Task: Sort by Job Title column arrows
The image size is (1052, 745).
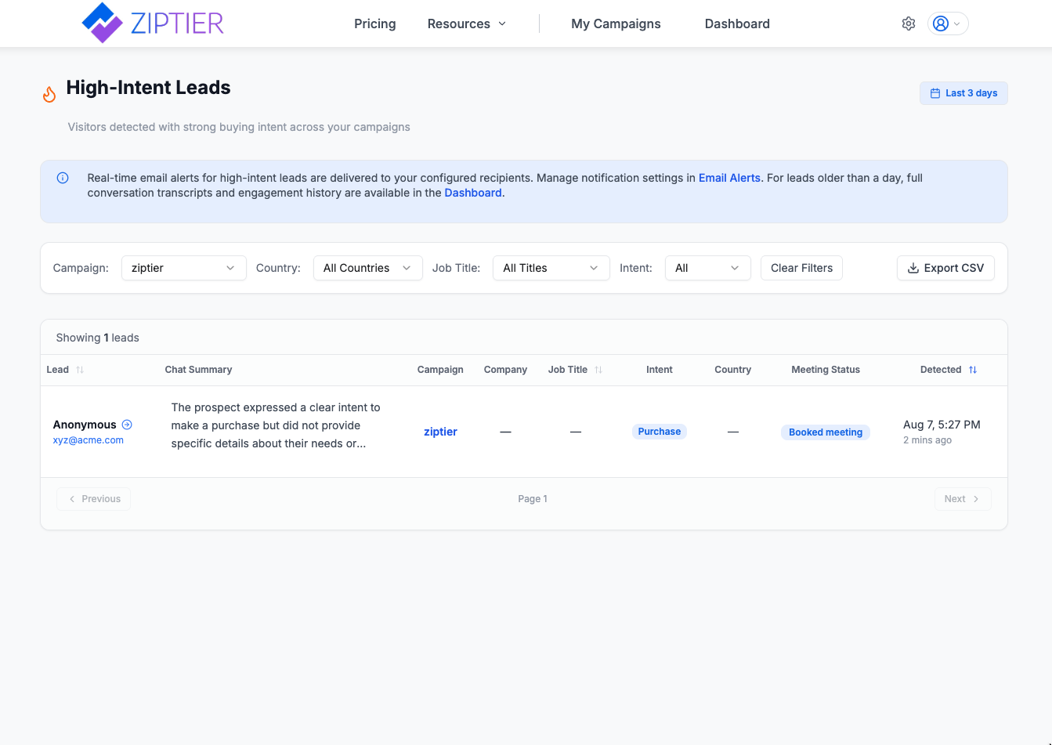Action: coord(598,370)
